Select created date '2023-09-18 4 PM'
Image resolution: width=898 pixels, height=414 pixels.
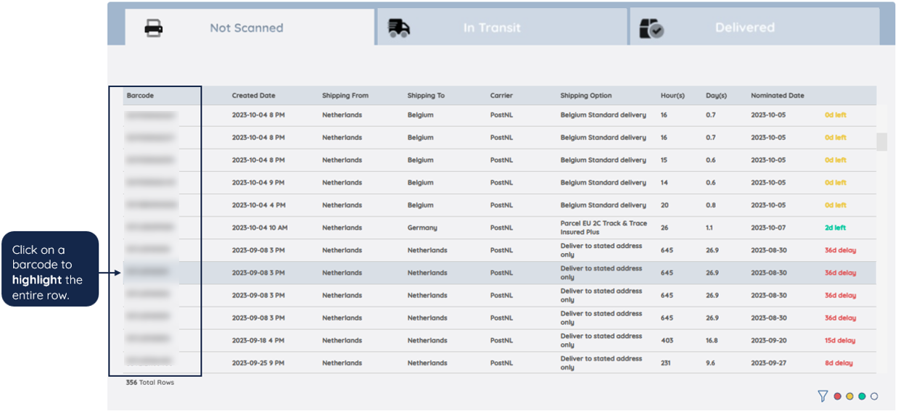coord(258,341)
